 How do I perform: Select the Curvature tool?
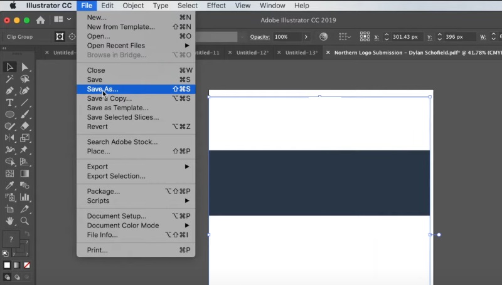click(x=24, y=90)
